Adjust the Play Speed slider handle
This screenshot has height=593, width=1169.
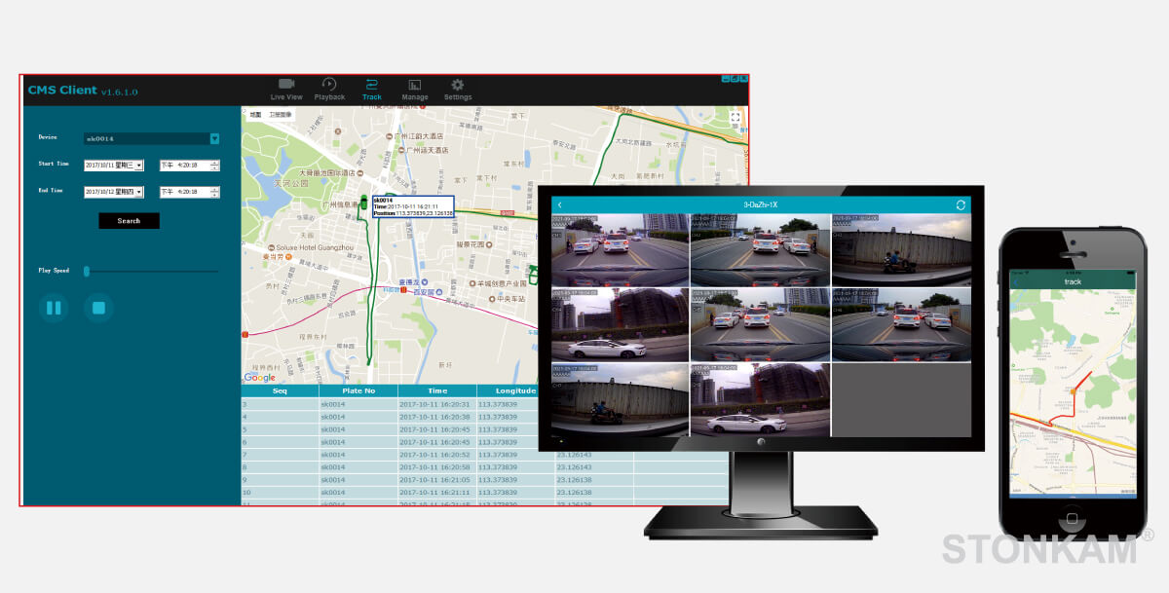tap(87, 271)
